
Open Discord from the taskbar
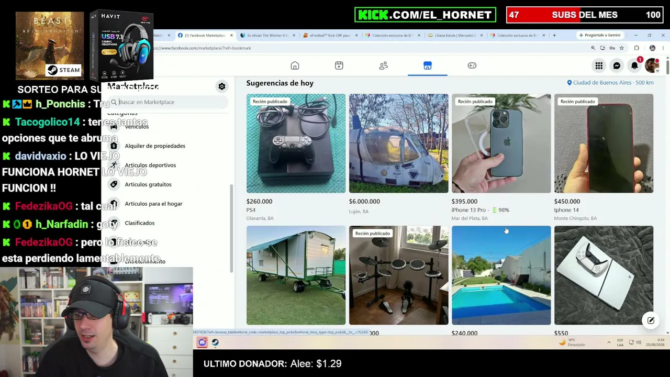[x=202, y=342]
